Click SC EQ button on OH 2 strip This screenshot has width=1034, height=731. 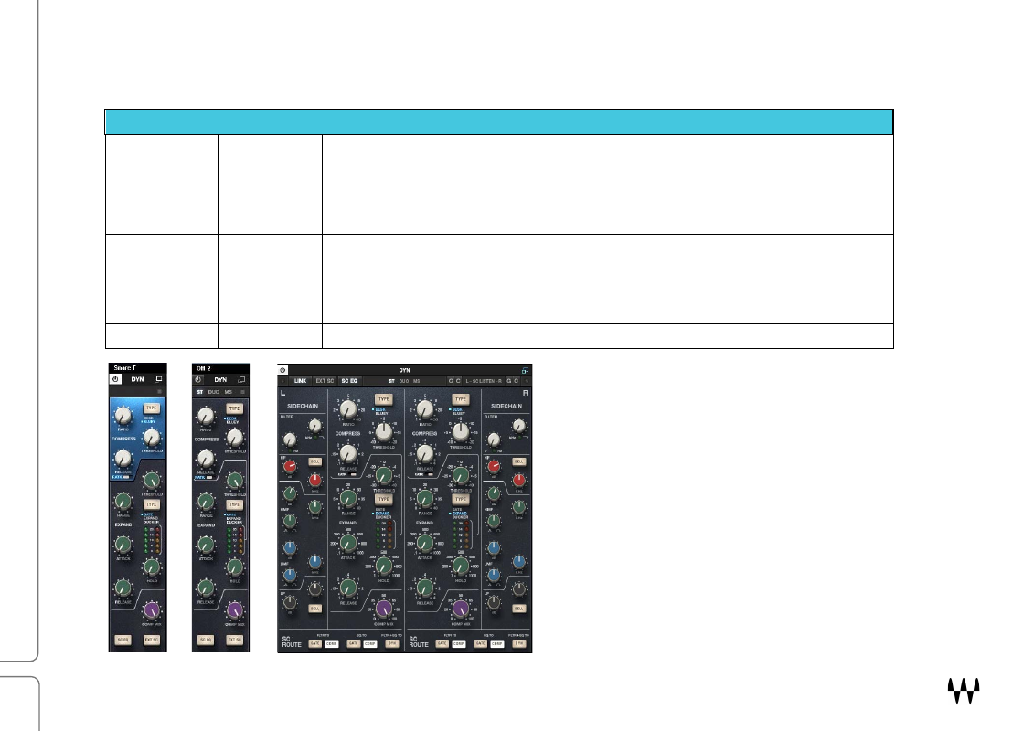coord(206,640)
